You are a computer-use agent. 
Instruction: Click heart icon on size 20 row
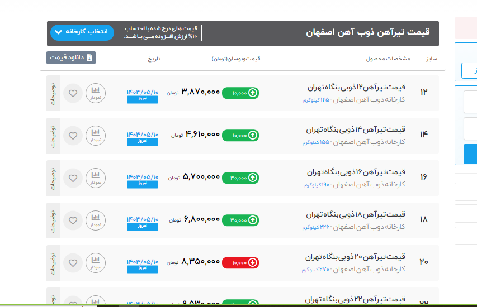[73, 263]
